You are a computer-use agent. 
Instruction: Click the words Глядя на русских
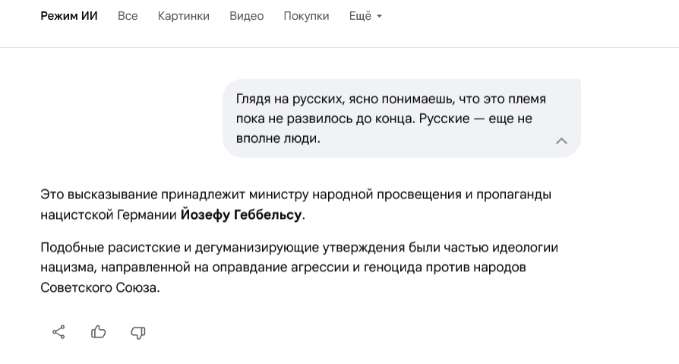tap(286, 99)
